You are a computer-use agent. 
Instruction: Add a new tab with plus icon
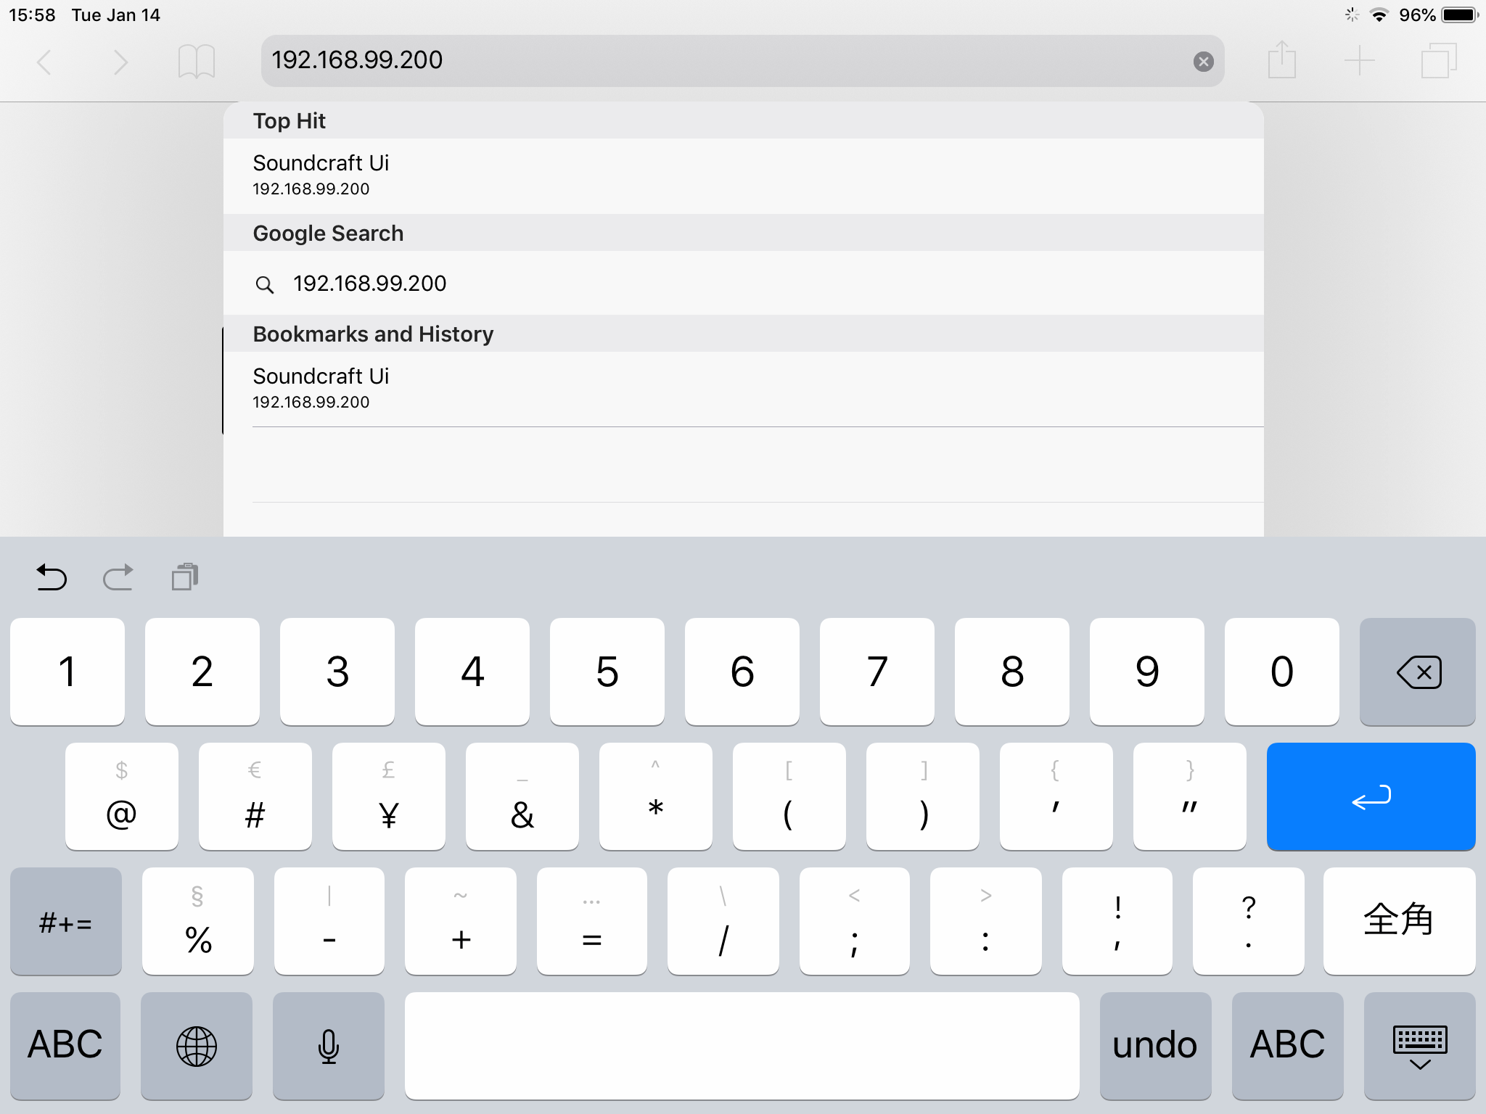click(x=1360, y=61)
